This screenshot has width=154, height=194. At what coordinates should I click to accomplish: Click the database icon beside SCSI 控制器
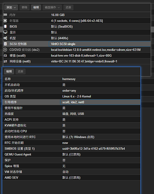tap(5, 44)
